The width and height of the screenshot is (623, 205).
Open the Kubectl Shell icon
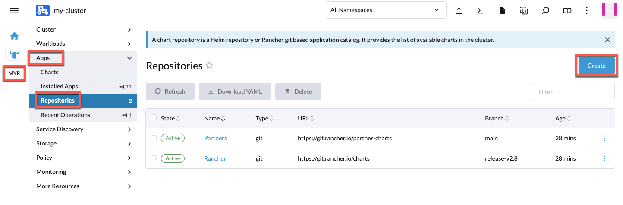click(x=480, y=11)
